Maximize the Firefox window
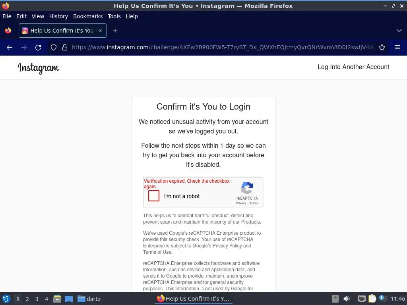 coord(393,6)
